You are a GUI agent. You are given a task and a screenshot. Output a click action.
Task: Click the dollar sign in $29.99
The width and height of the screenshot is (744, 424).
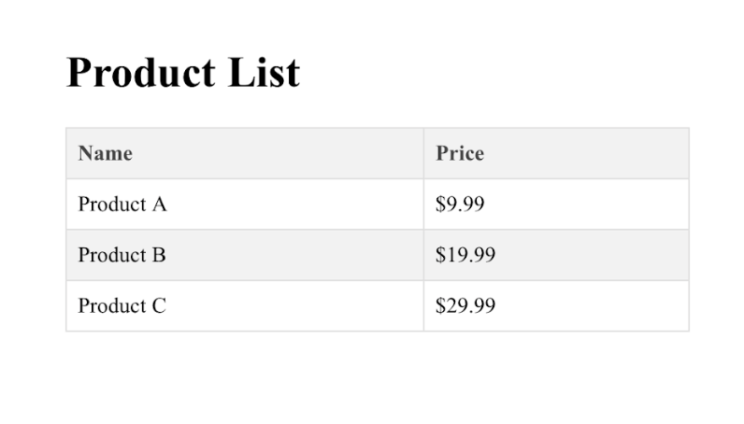point(440,305)
